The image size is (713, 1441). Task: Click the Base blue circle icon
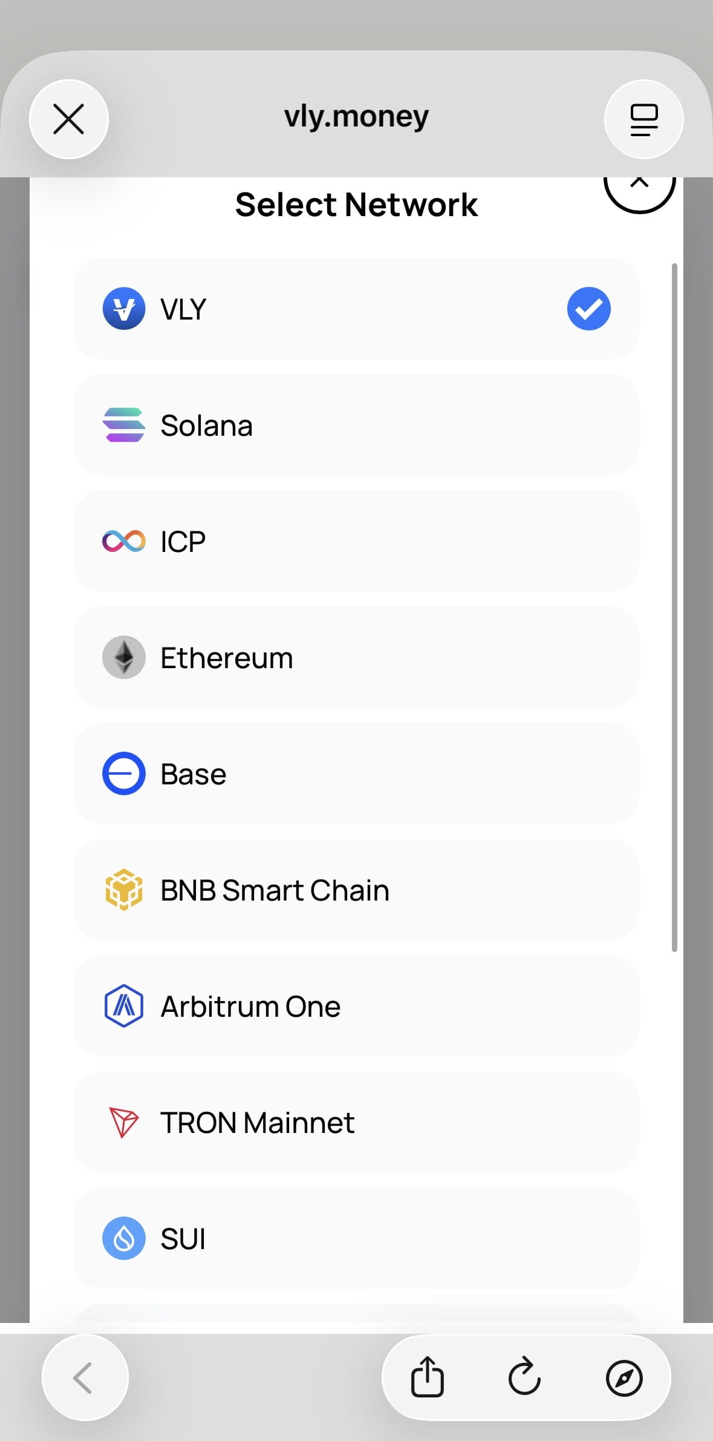pyautogui.click(x=124, y=773)
